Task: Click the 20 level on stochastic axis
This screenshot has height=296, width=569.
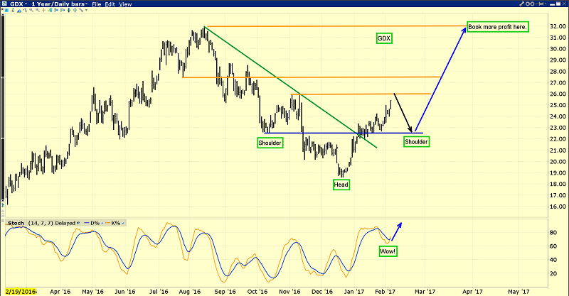Action: [x=553, y=273]
